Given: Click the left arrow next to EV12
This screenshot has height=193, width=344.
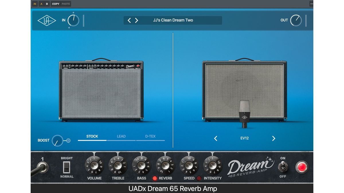Looking at the screenshot, I should pyautogui.click(x=216, y=138).
